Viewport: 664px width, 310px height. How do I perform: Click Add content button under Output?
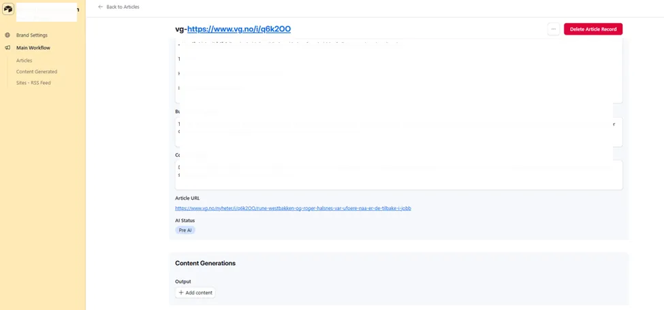(x=195, y=292)
